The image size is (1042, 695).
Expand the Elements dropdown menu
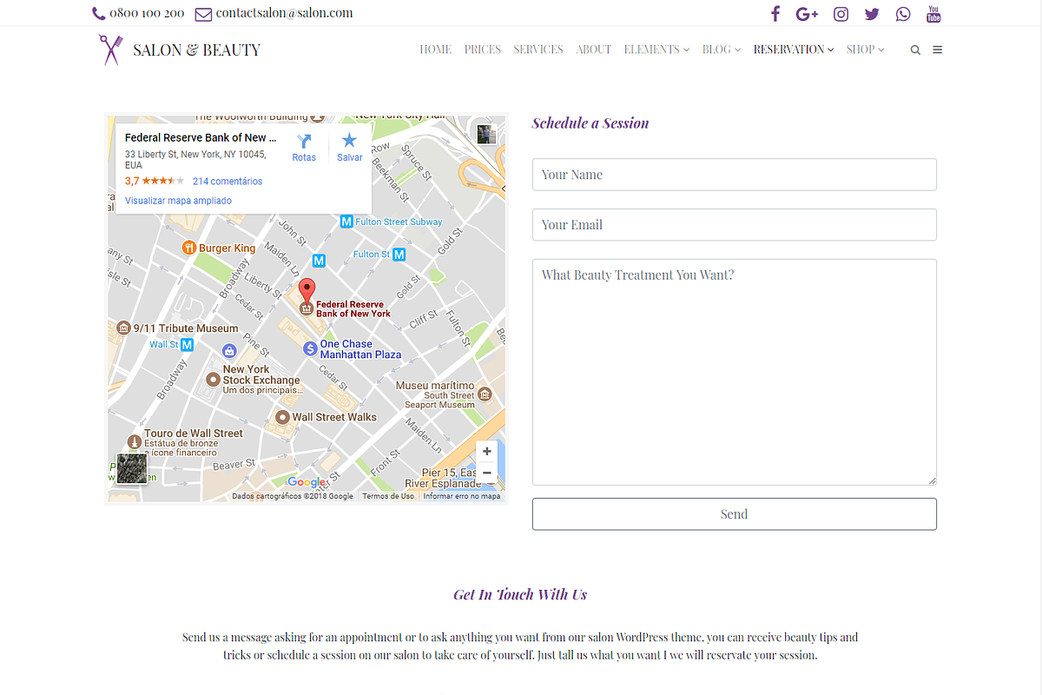tap(656, 50)
